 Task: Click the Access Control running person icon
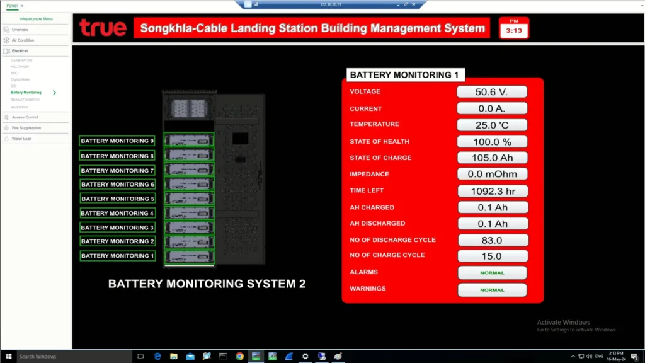[6, 117]
